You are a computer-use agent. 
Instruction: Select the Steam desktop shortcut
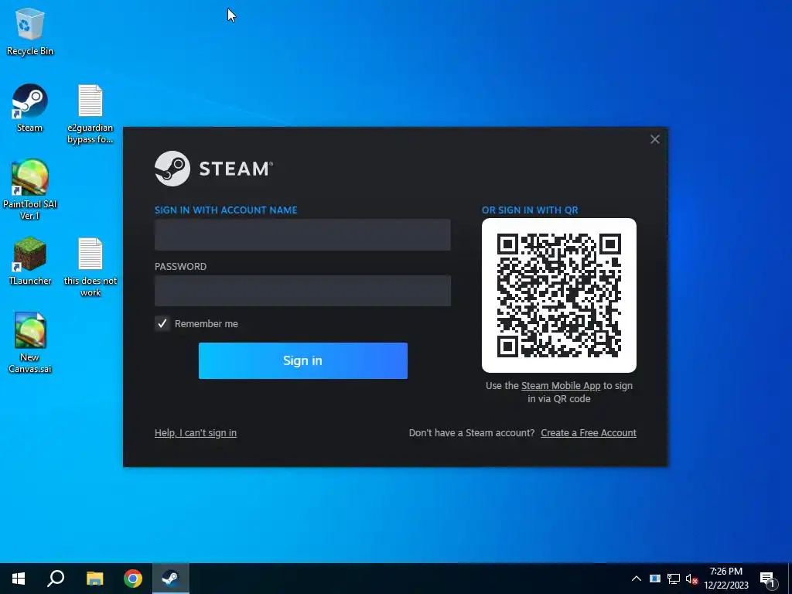[x=30, y=108]
